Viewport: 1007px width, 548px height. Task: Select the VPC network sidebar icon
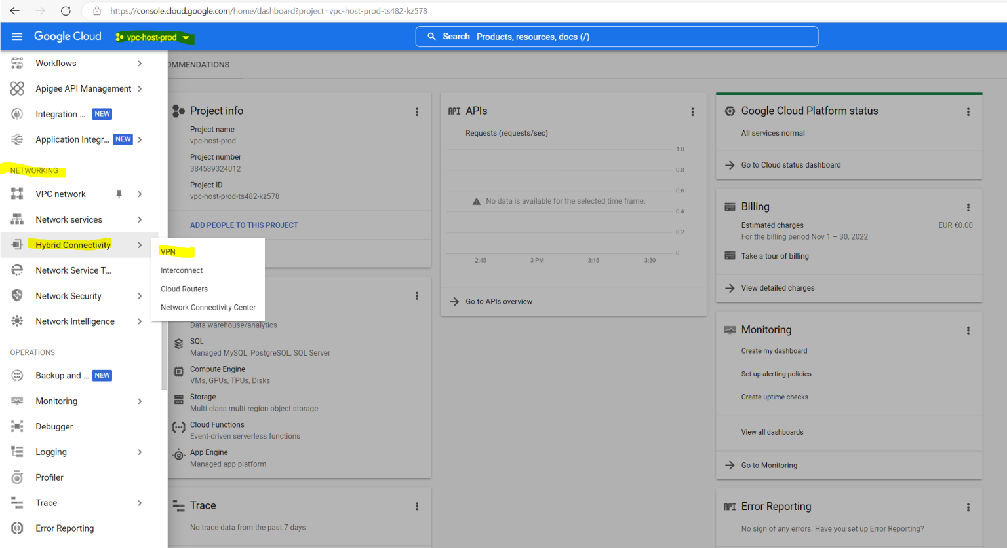(x=17, y=194)
